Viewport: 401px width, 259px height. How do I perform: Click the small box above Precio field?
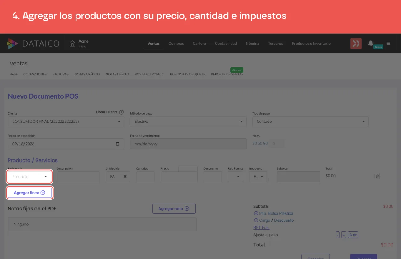coord(188,168)
